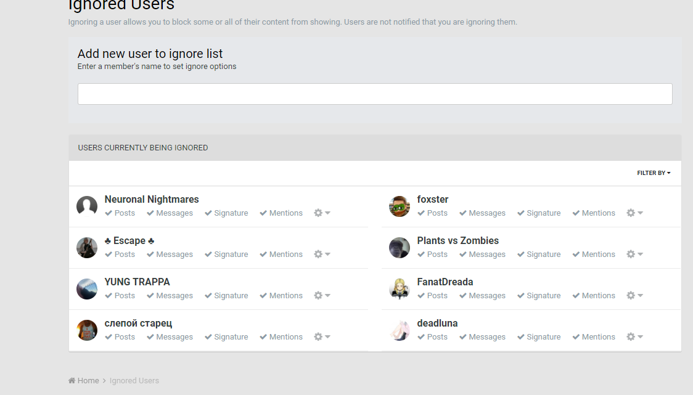The width and height of the screenshot is (693, 395).
Task: Click Neuronal Nightmares' avatar icon
Action: pyautogui.click(x=87, y=206)
